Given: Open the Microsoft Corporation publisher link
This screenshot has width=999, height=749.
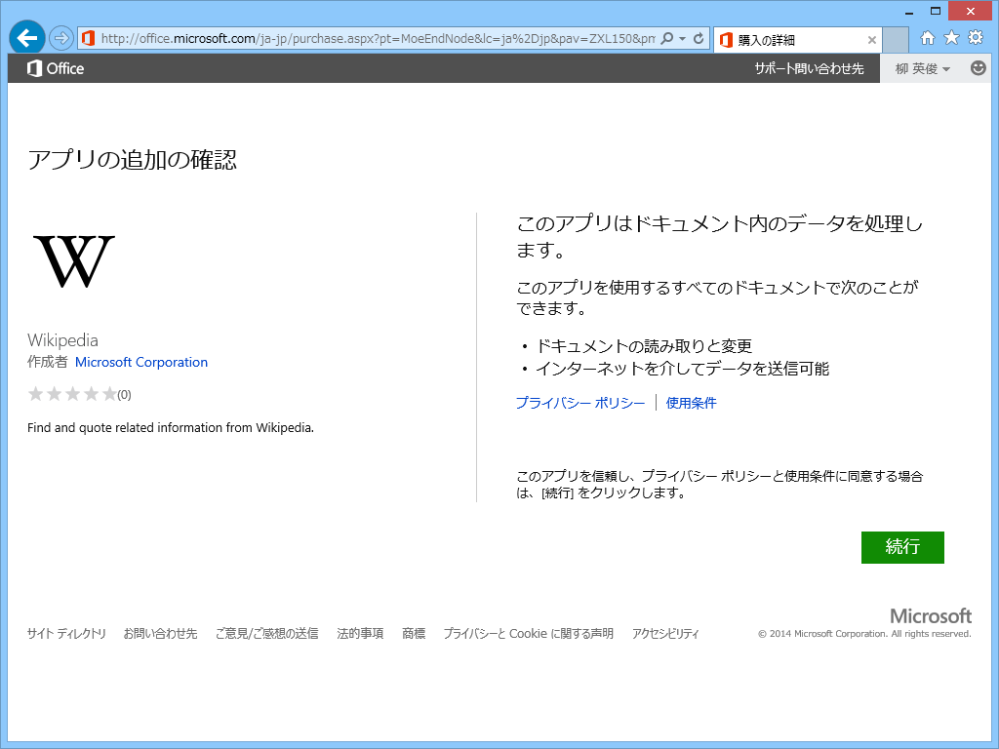Looking at the screenshot, I should pyautogui.click(x=141, y=362).
